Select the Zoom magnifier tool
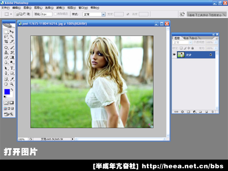Image resolution: width=228 pixels, height=171 pixels. [x=12, y=84]
